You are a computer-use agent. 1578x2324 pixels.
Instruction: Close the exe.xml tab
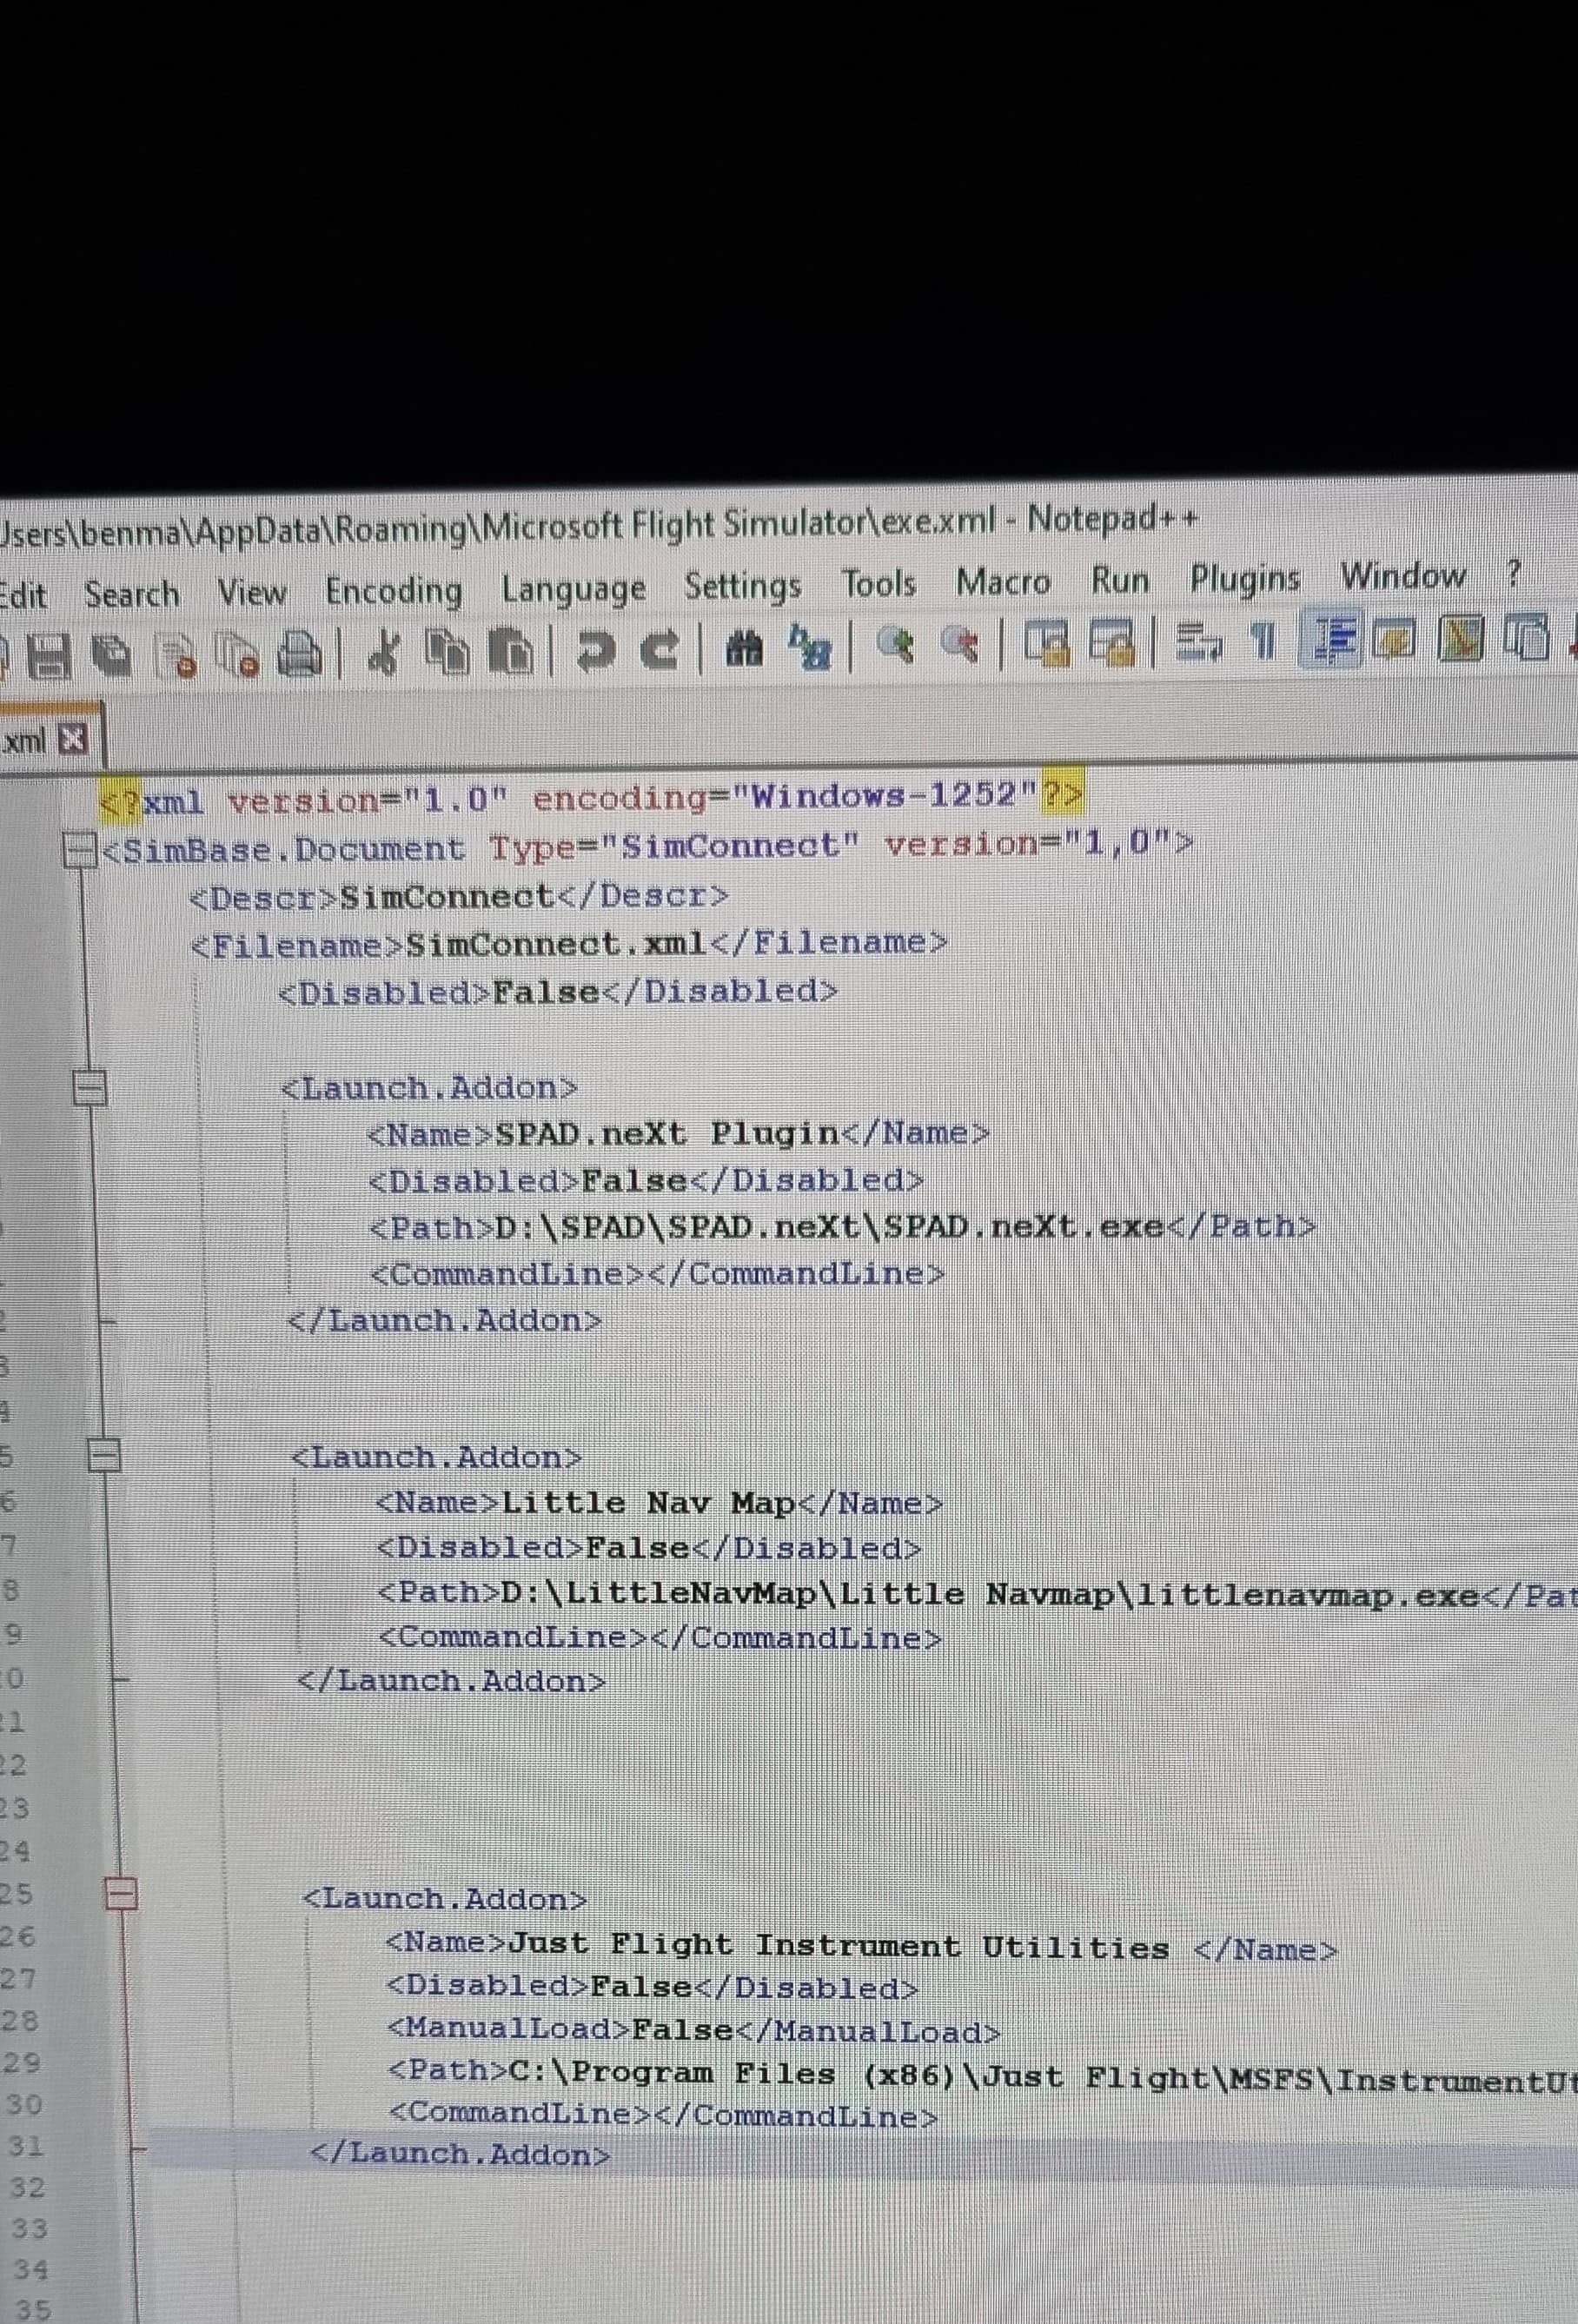[x=73, y=738]
